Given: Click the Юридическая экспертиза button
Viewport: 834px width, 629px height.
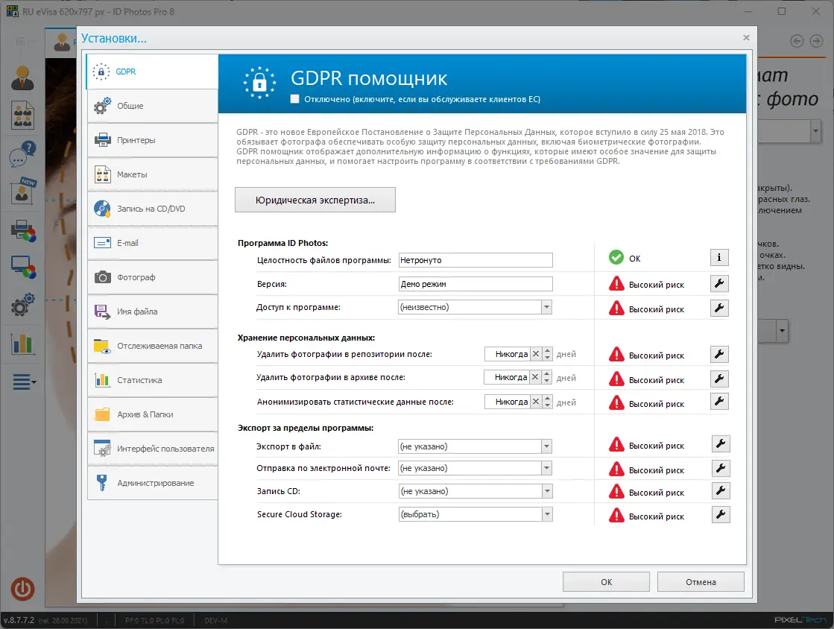Looking at the screenshot, I should [315, 200].
